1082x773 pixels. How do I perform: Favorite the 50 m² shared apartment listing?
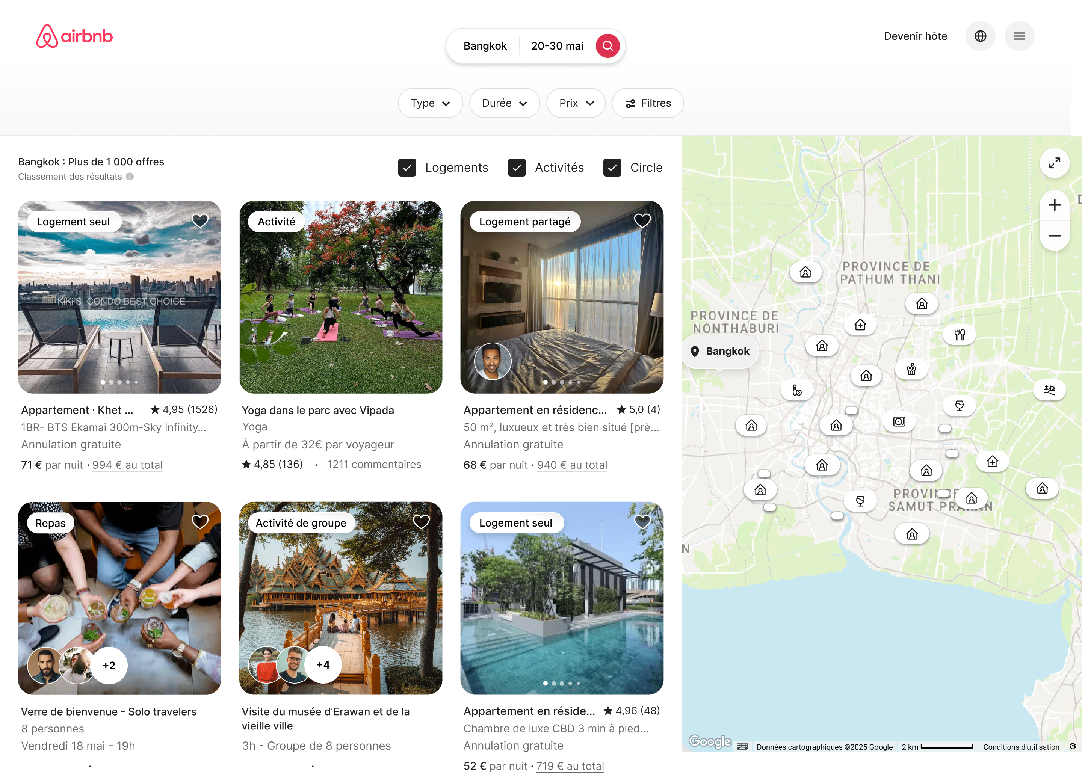point(642,221)
